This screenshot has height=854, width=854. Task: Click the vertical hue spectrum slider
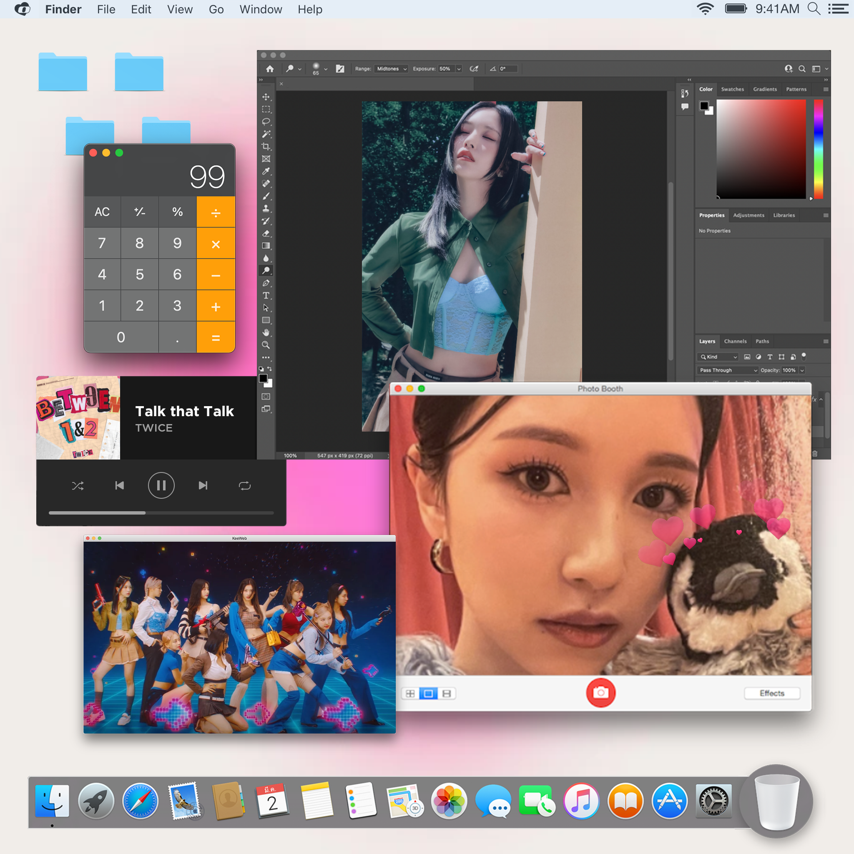coord(818,149)
